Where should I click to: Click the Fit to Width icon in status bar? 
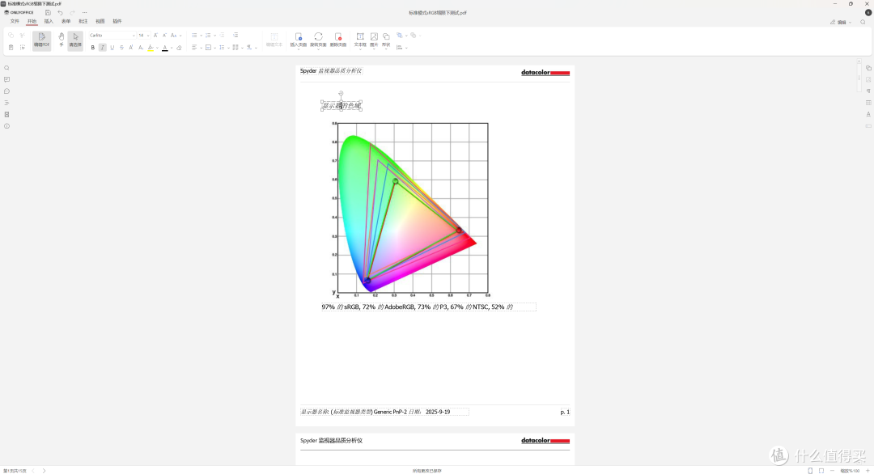[x=821, y=471]
